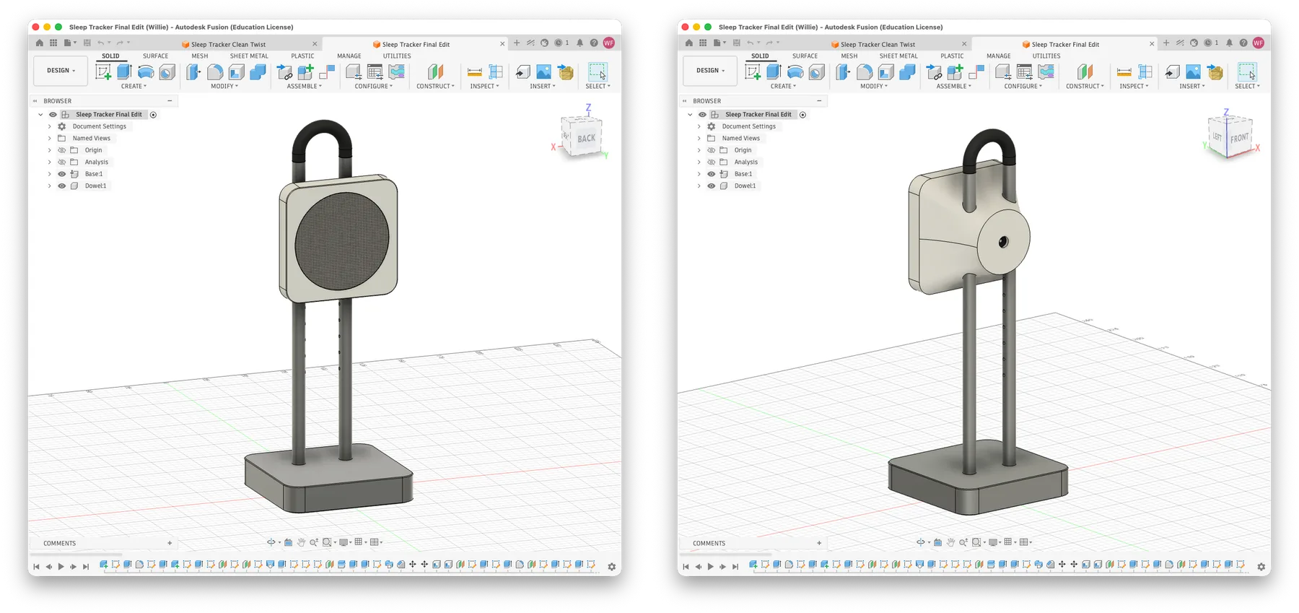Open DESIGN workspace dropdown in left window
Screen dimensions: 1299x613
(x=61, y=71)
